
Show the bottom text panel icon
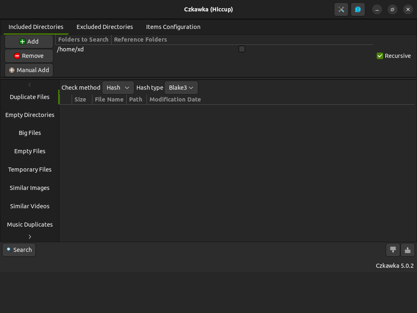(393, 250)
